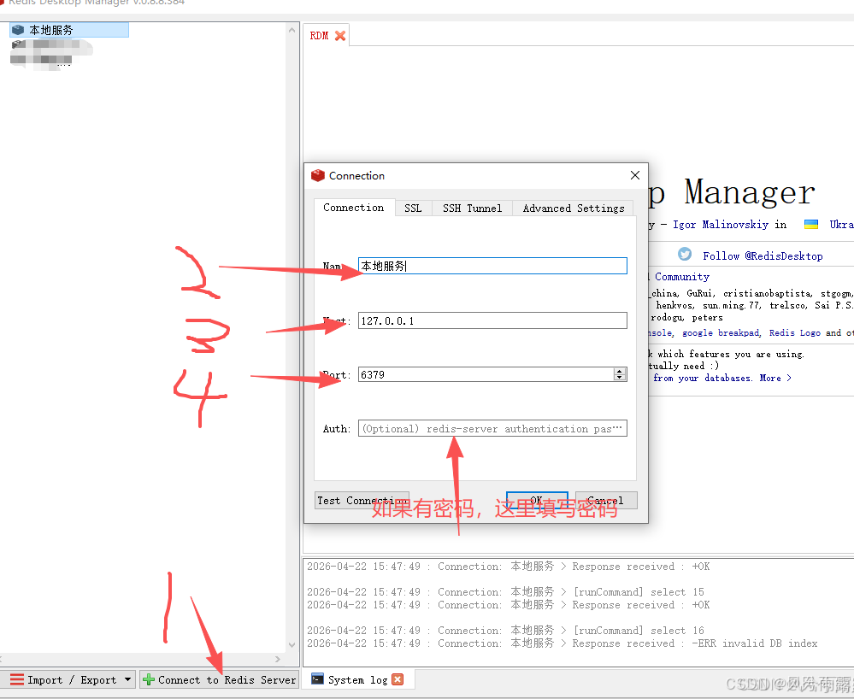Open the Igor Malinovskiy link
Viewport: 854px width, 699px height.
pos(721,224)
